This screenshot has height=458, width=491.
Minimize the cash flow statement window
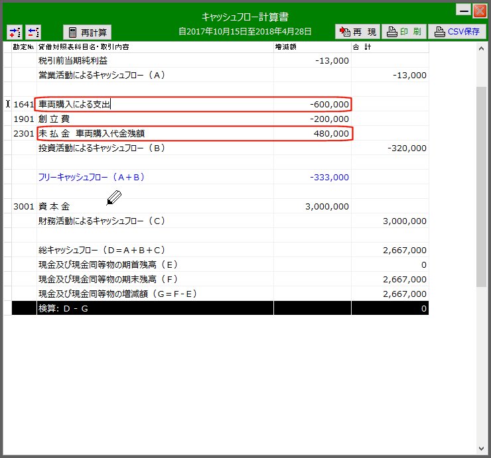(x=464, y=11)
